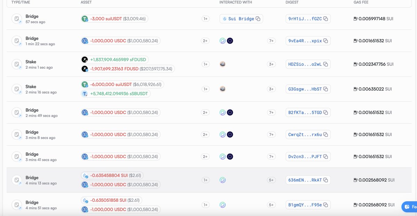The height and width of the screenshot is (216, 417).
Task: Copy the Sui Bridge address
Action: 258,19
